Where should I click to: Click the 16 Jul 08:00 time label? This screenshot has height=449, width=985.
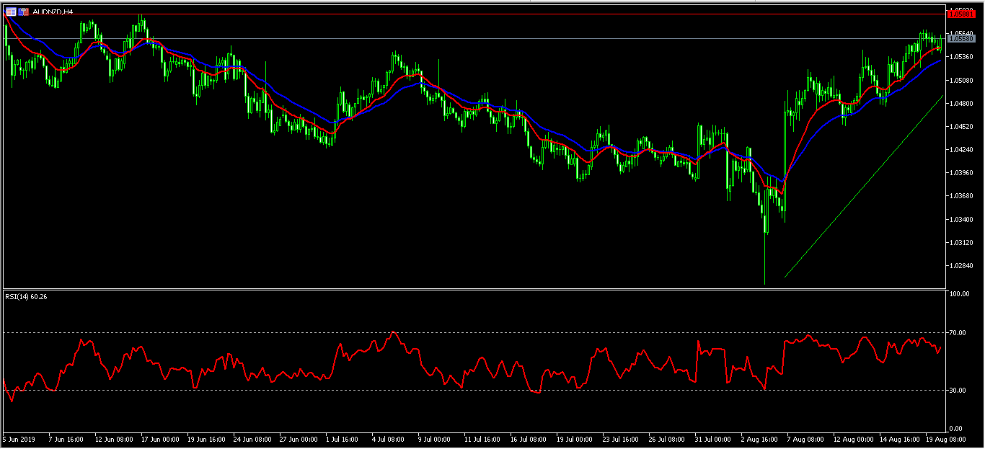coord(529,438)
